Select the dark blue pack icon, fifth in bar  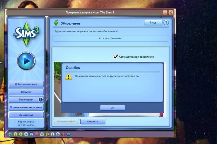click(31, 134)
